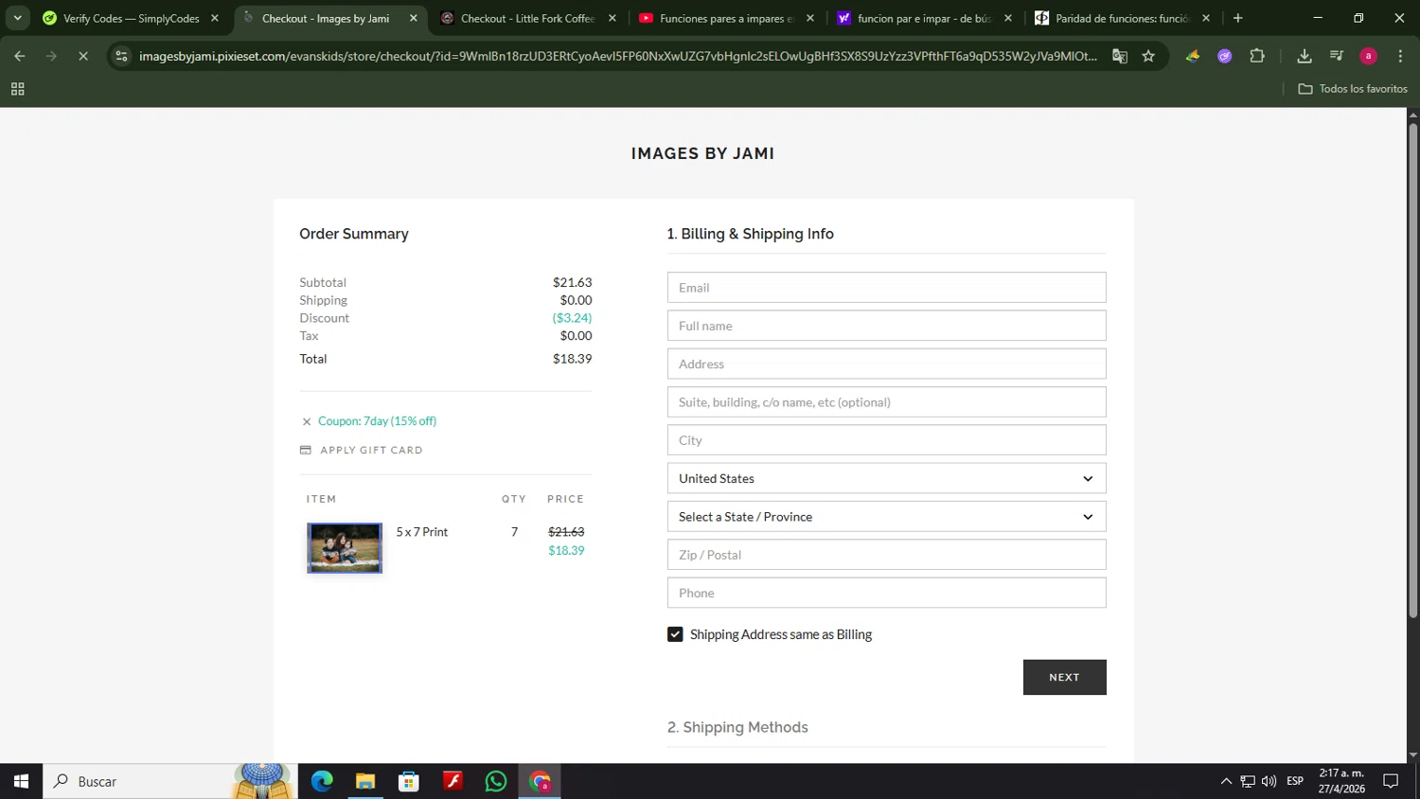Image resolution: width=1420 pixels, height=799 pixels.
Task: Open site information icon in address bar
Action: (121, 57)
